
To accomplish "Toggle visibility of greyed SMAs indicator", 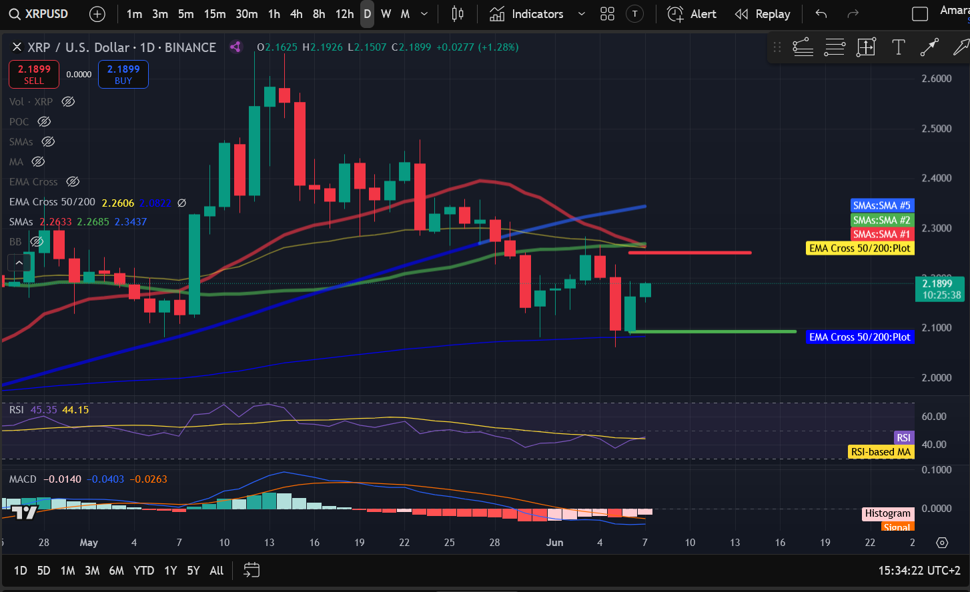I will 48,141.
